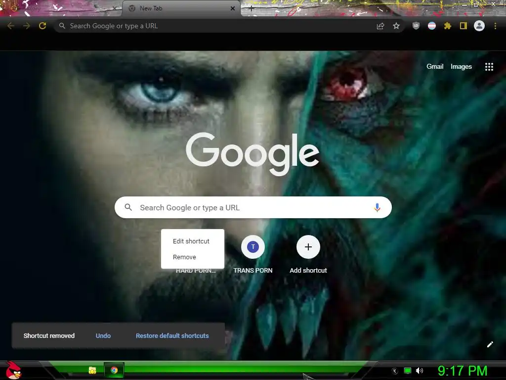The image size is (506, 380).
Task: Click the green network monitor tray icon
Action: coord(408,371)
